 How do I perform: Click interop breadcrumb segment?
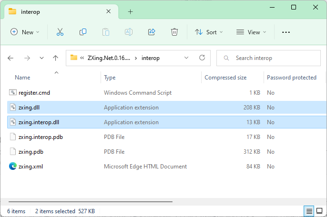pos(150,58)
